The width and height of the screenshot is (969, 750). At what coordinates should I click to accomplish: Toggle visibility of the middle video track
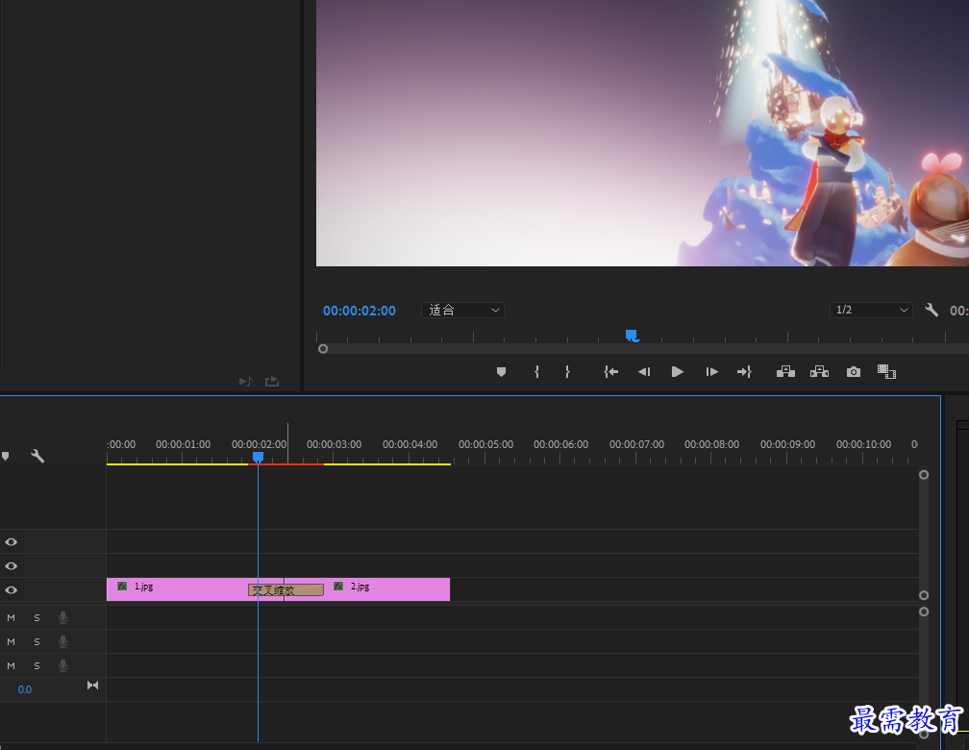point(12,565)
